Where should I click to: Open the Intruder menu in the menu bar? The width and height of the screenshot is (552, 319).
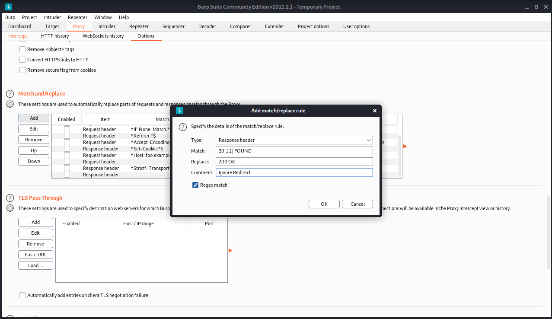click(53, 17)
